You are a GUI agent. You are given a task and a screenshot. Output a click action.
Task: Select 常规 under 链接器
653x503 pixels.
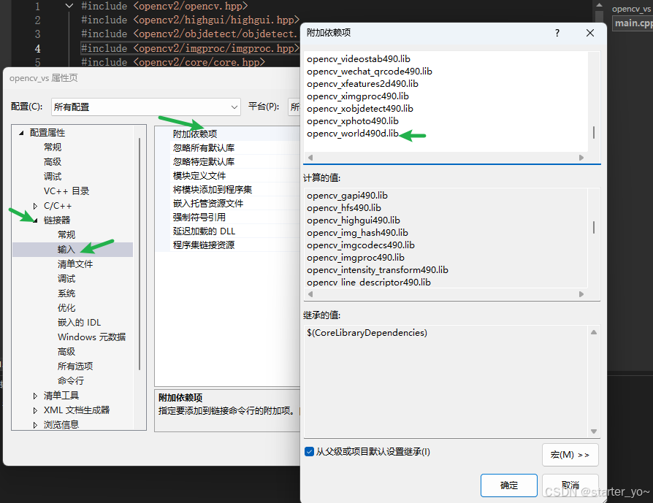point(66,235)
